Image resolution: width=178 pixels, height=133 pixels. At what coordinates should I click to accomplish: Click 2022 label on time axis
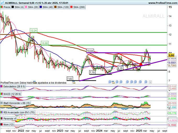[x=21, y=131]
